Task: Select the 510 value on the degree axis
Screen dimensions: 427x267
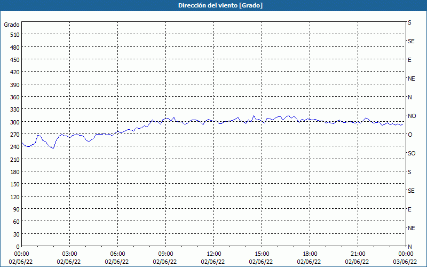Action: click(x=15, y=35)
